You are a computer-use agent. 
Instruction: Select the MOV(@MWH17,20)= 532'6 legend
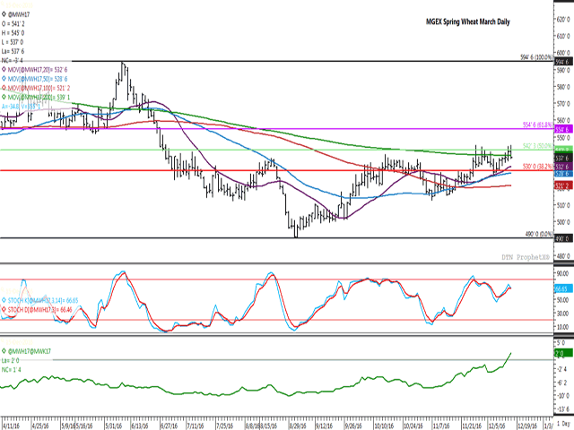pyautogui.click(x=38, y=70)
